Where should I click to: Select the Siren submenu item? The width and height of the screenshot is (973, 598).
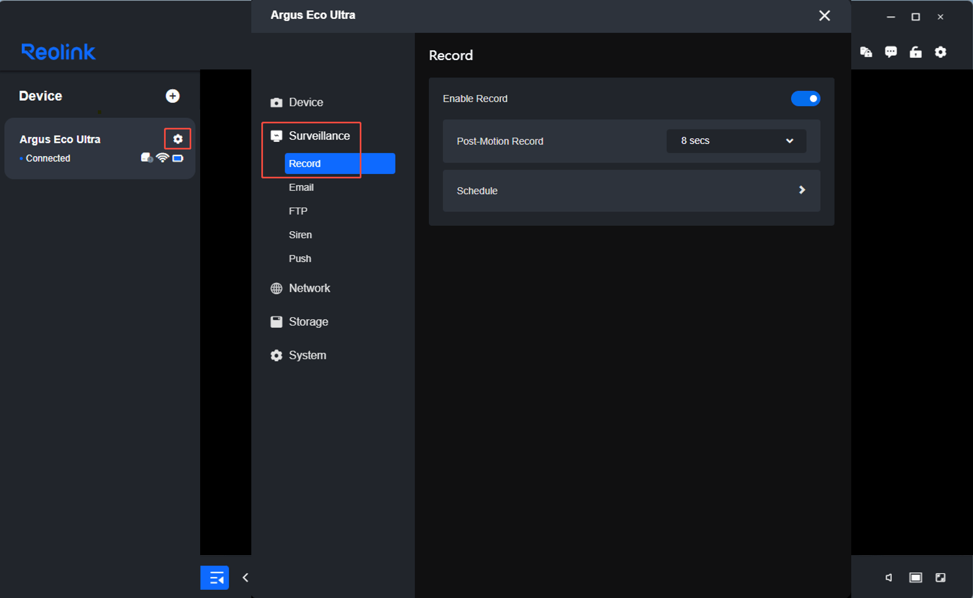tap(300, 235)
